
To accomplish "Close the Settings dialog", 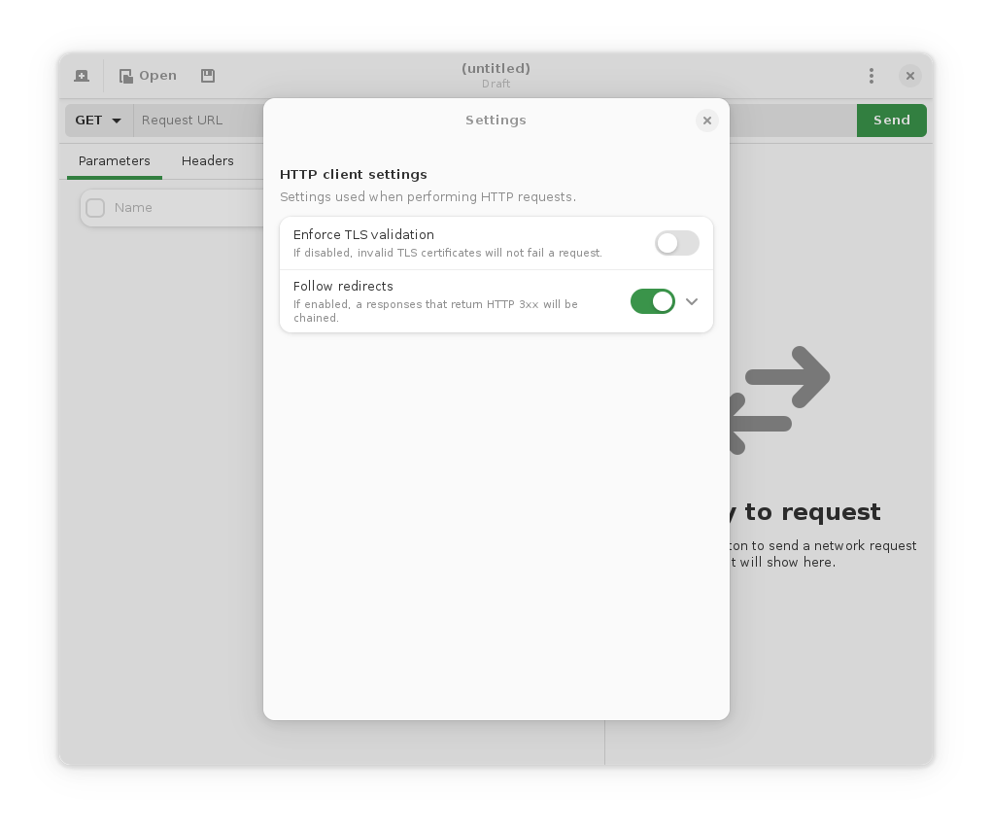I will tap(706, 121).
